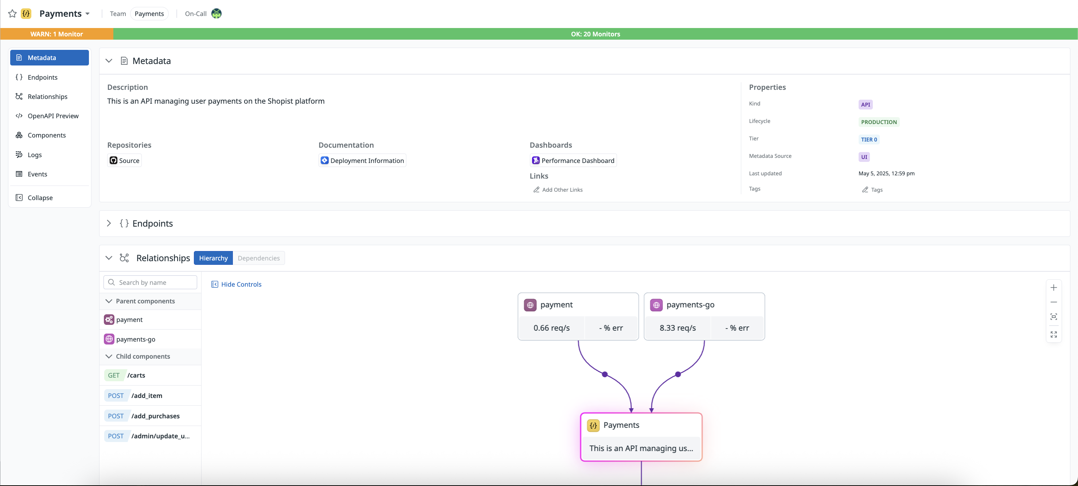This screenshot has height=486, width=1078.
Task: Star the Payments page as favorite
Action: (x=12, y=13)
